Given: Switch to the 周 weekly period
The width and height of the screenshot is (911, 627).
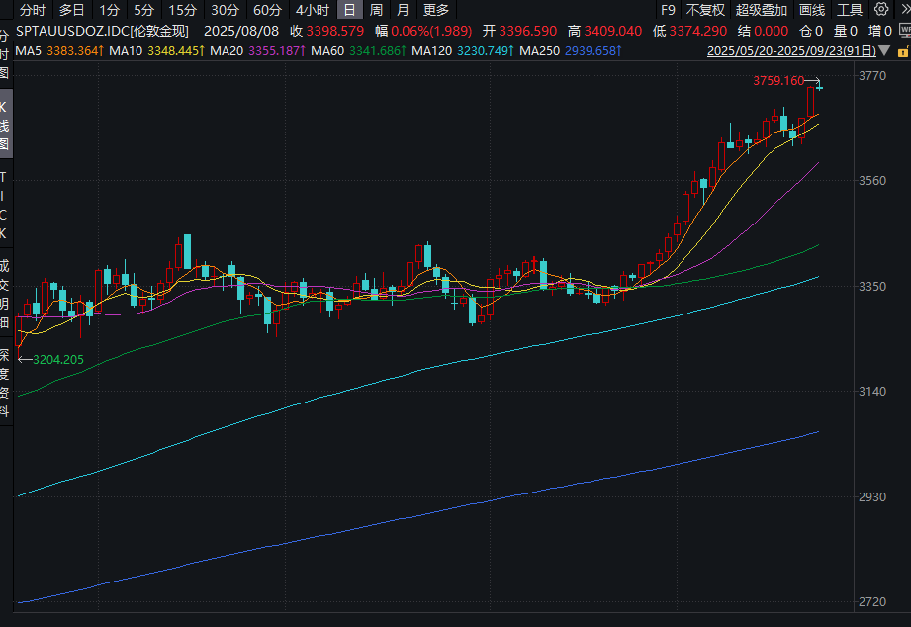Looking at the screenshot, I should pyautogui.click(x=376, y=10).
